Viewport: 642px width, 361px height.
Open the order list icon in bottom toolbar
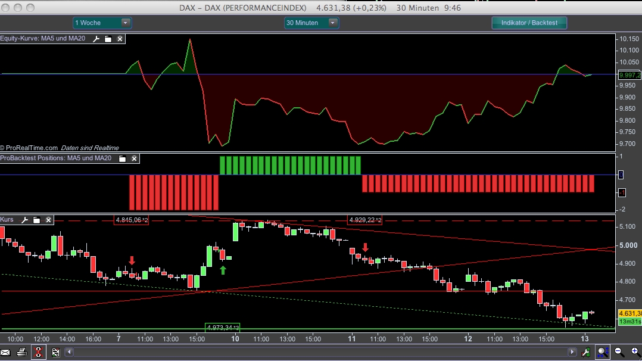(56, 352)
